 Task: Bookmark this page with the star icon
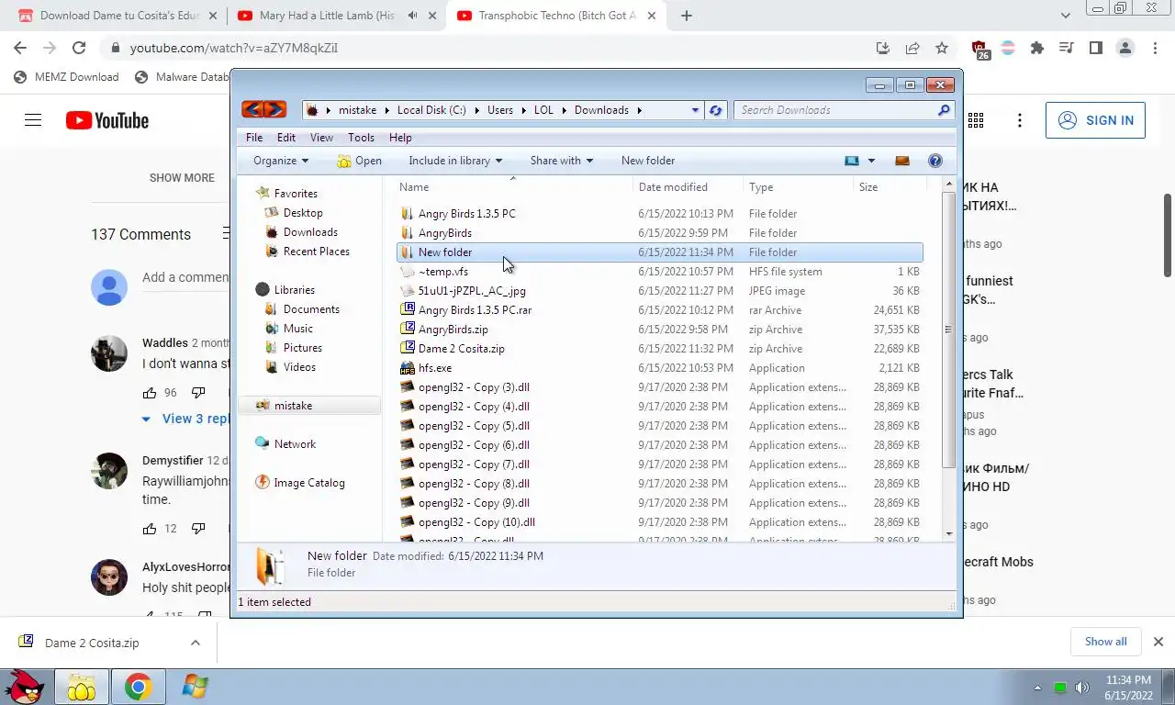pyautogui.click(x=941, y=49)
